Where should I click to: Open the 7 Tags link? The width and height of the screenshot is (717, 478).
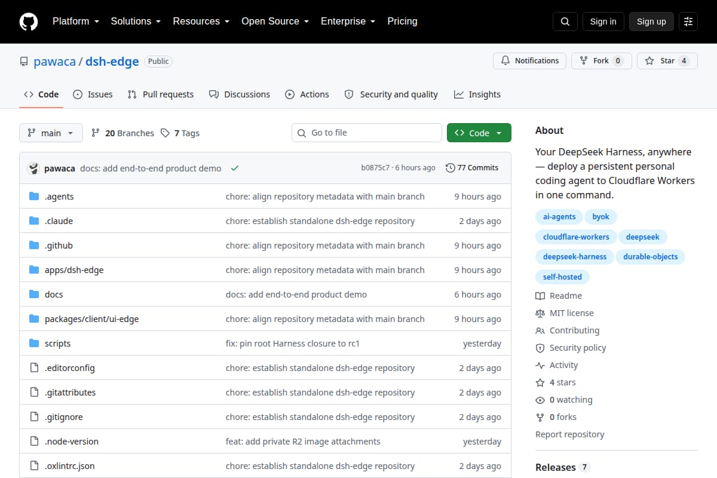pos(180,133)
